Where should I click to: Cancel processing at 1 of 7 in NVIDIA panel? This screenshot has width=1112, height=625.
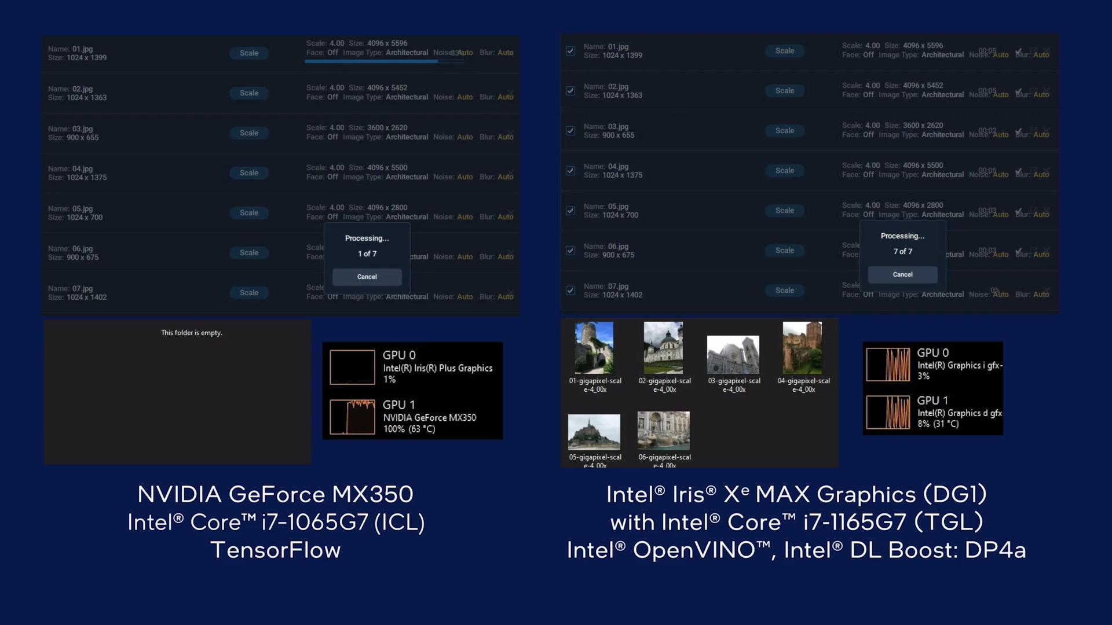tap(367, 277)
